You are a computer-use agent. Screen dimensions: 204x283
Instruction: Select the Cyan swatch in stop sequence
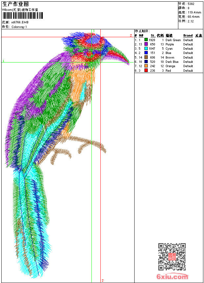(146, 49)
